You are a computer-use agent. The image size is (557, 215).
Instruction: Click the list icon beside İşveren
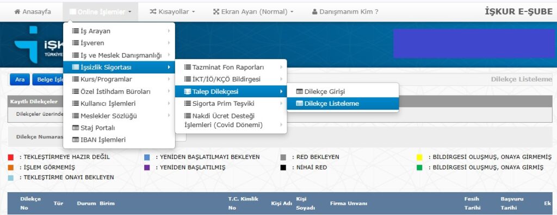[75, 43]
